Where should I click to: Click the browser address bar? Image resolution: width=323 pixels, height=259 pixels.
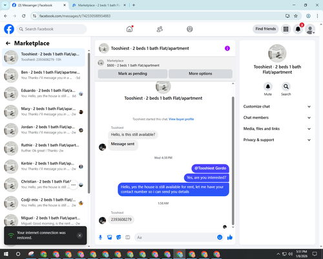tap(160, 16)
